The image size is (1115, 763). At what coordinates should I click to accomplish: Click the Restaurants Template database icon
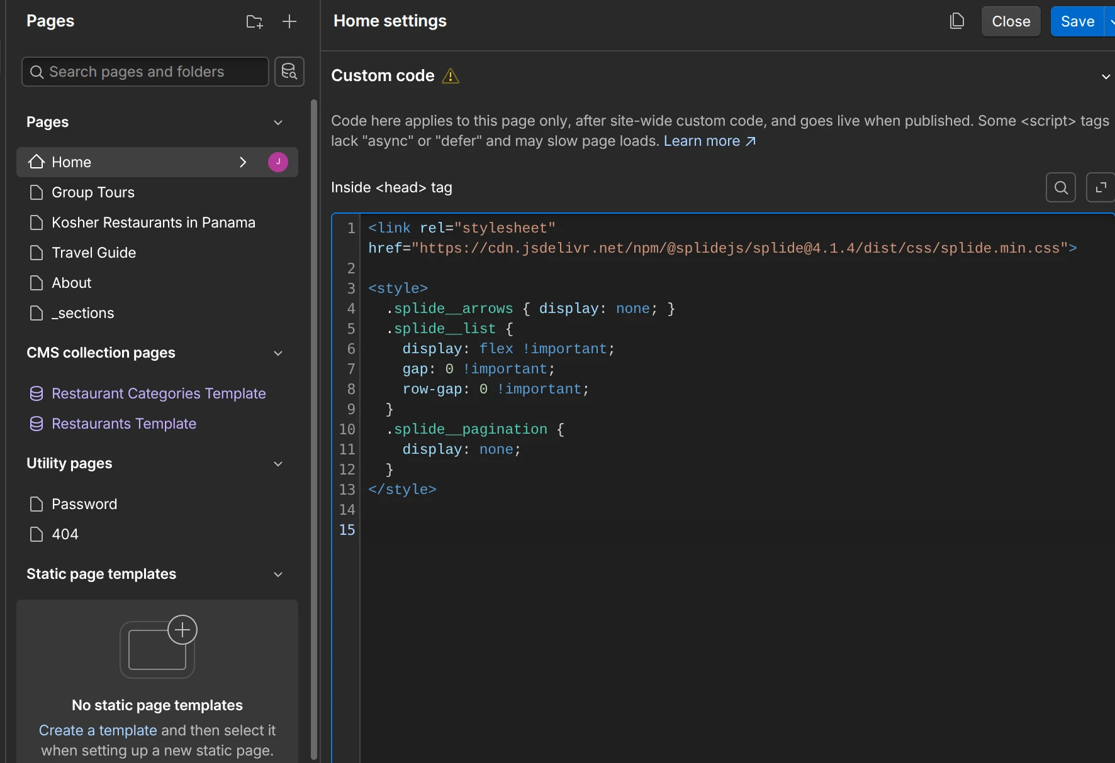36,424
